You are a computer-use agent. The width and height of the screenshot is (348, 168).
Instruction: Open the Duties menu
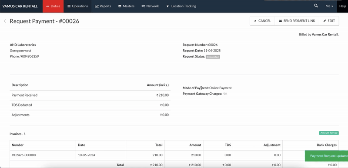53,6
